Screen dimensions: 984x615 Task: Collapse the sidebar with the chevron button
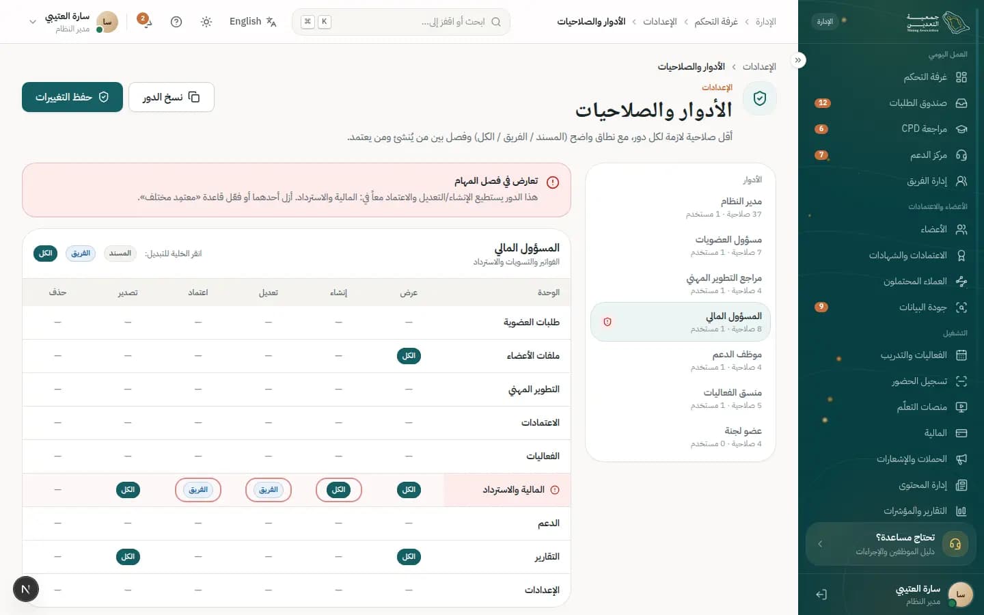point(798,60)
